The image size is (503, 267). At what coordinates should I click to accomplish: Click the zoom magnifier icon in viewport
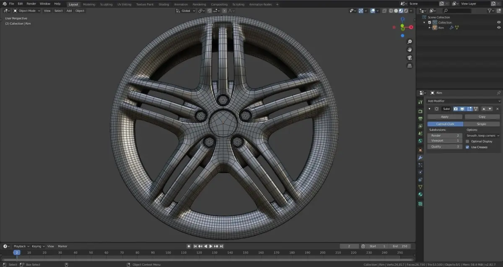[410, 41]
